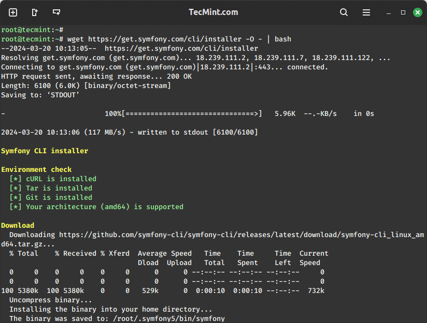Open a new terminal tab
Viewport: 427px width, 323px height.
13,12
